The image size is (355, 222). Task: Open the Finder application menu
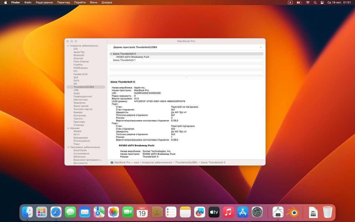click(16, 2)
